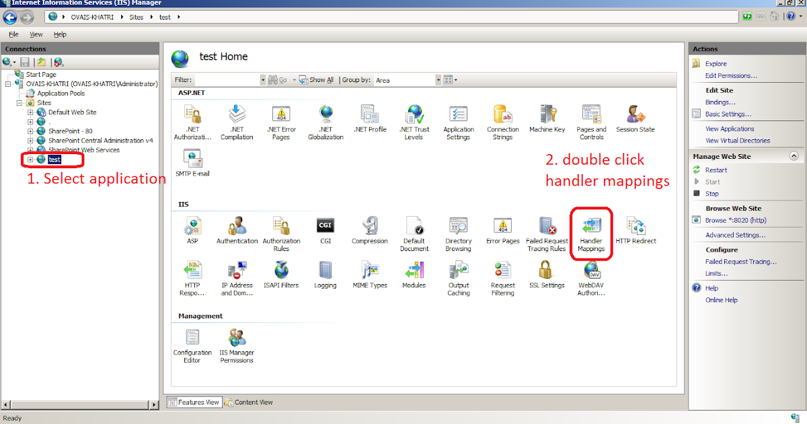Image resolution: width=807 pixels, height=424 pixels.
Task: Select the Machine Key icon
Action: (x=547, y=118)
